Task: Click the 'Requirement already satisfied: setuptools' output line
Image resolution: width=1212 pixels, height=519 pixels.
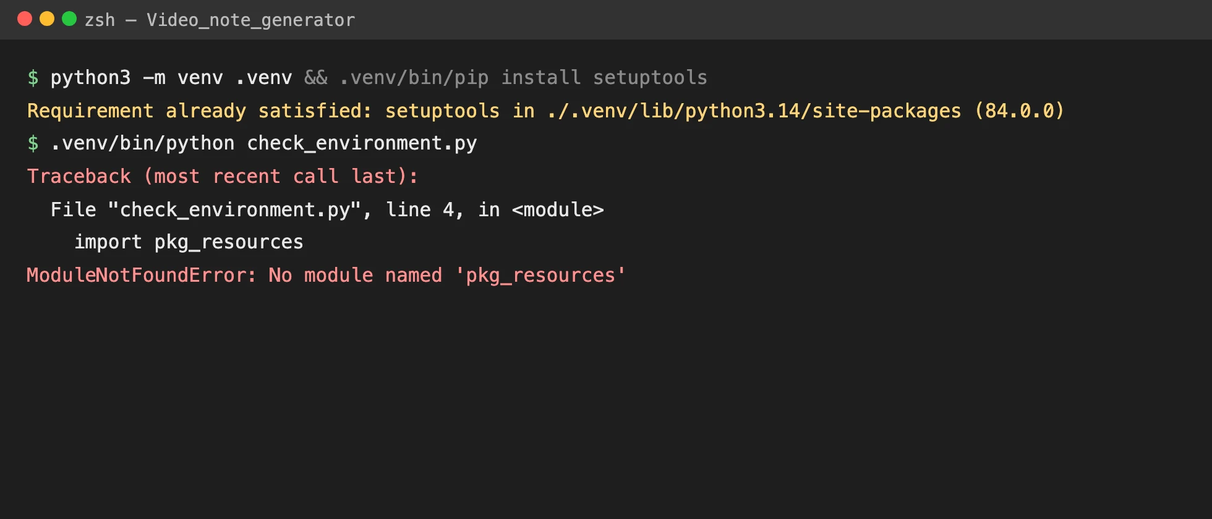Action: tap(545, 111)
